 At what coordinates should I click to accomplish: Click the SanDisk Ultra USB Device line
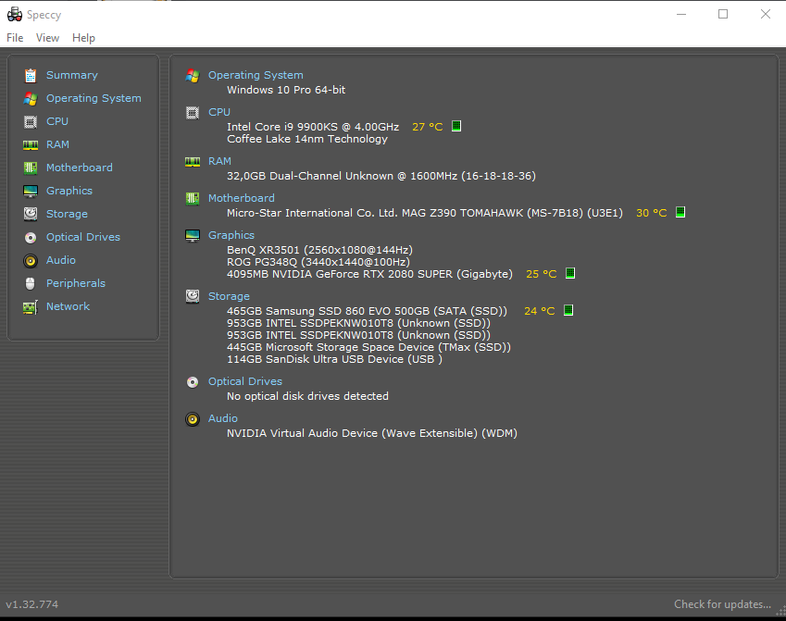[x=334, y=359]
